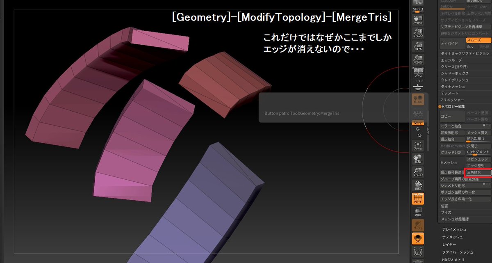492x263 pixels.
Task: Toggle the Suv option
Action: tap(471, 46)
